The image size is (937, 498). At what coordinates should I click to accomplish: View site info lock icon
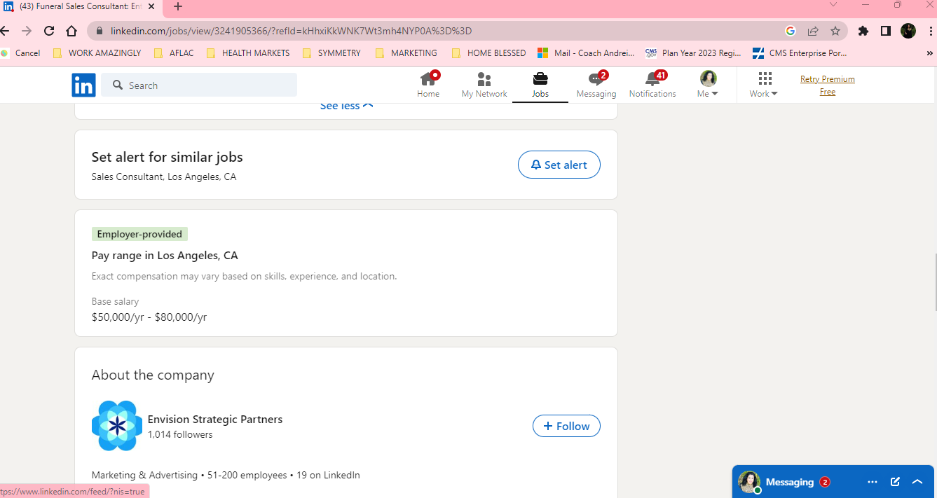click(99, 31)
